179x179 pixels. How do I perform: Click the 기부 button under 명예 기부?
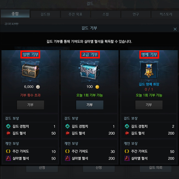pyautogui.click(x=149, y=105)
